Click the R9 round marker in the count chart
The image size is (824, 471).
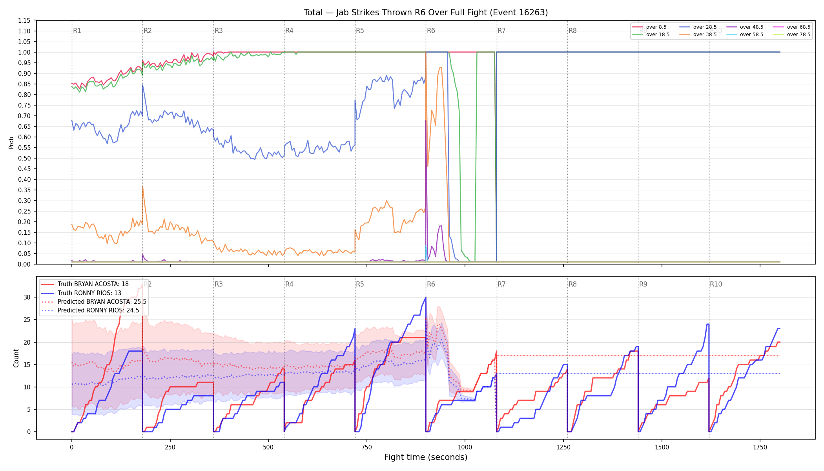click(x=643, y=284)
